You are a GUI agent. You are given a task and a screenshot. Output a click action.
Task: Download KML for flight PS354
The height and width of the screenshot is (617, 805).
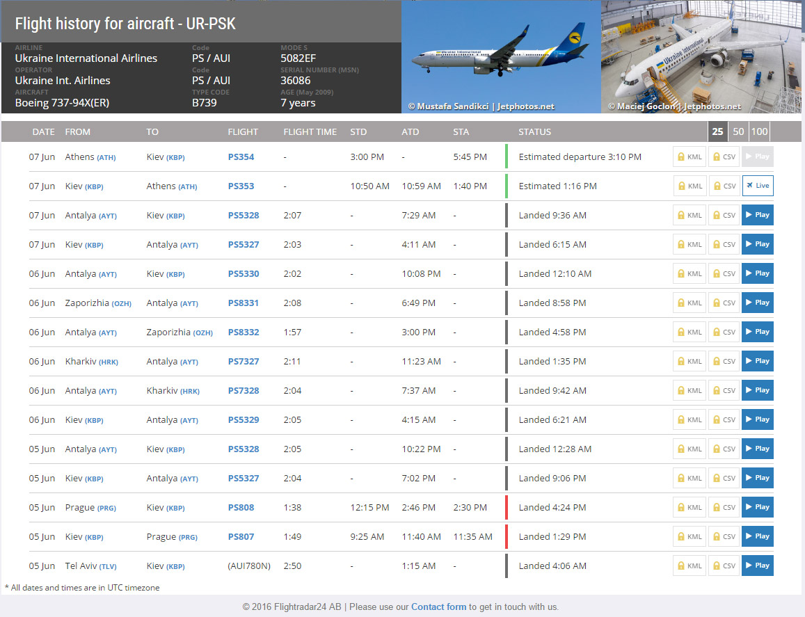click(x=690, y=157)
